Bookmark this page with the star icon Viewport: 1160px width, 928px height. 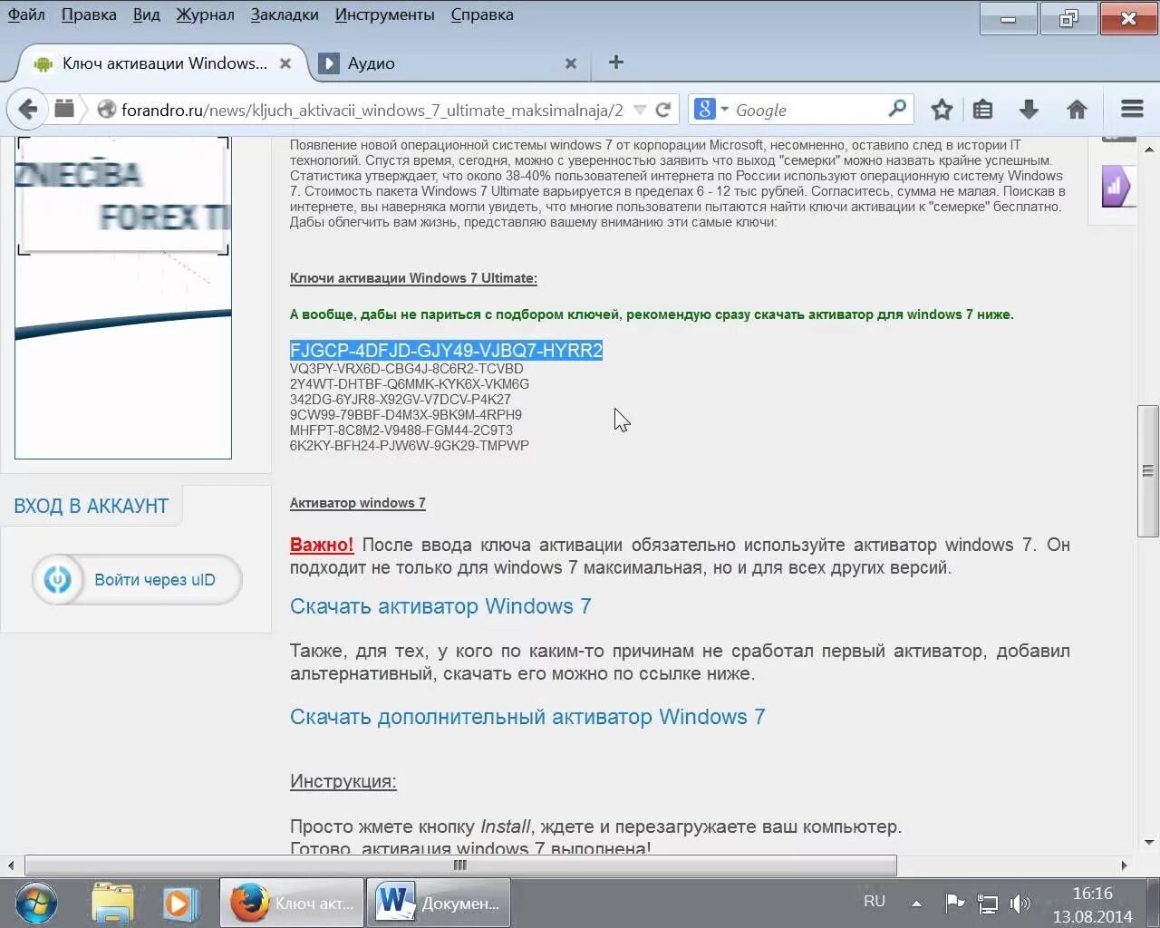[942, 110]
